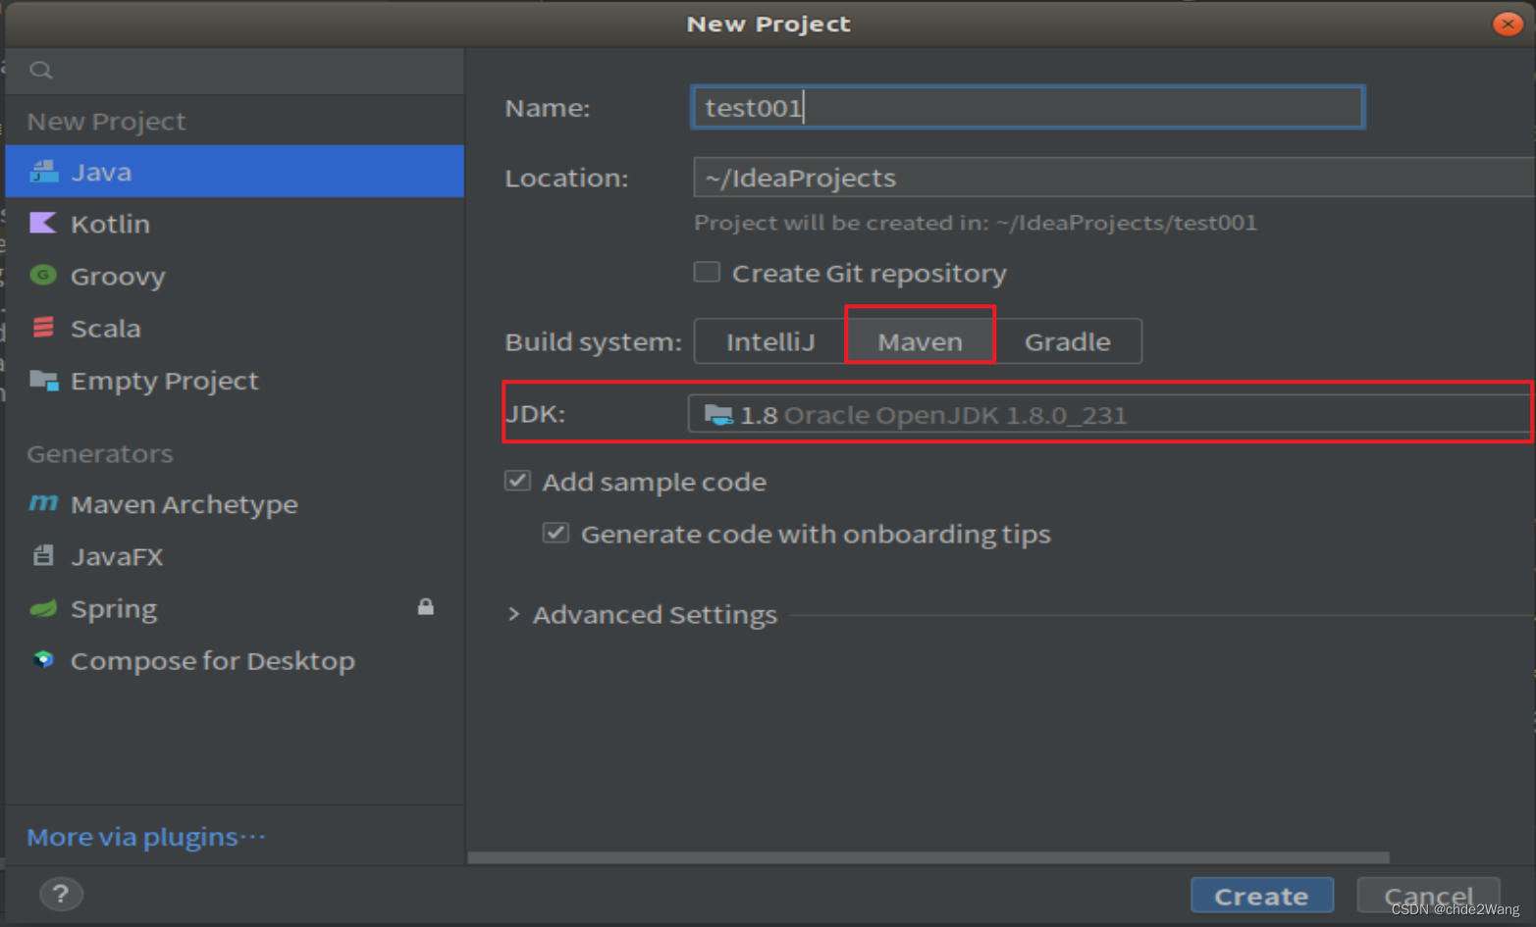Screen dimensions: 1536x927
Task: Select Scala project type
Action: point(235,328)
